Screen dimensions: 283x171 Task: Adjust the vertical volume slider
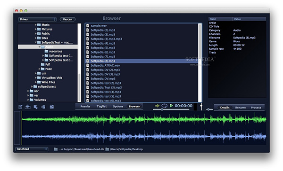201,107
